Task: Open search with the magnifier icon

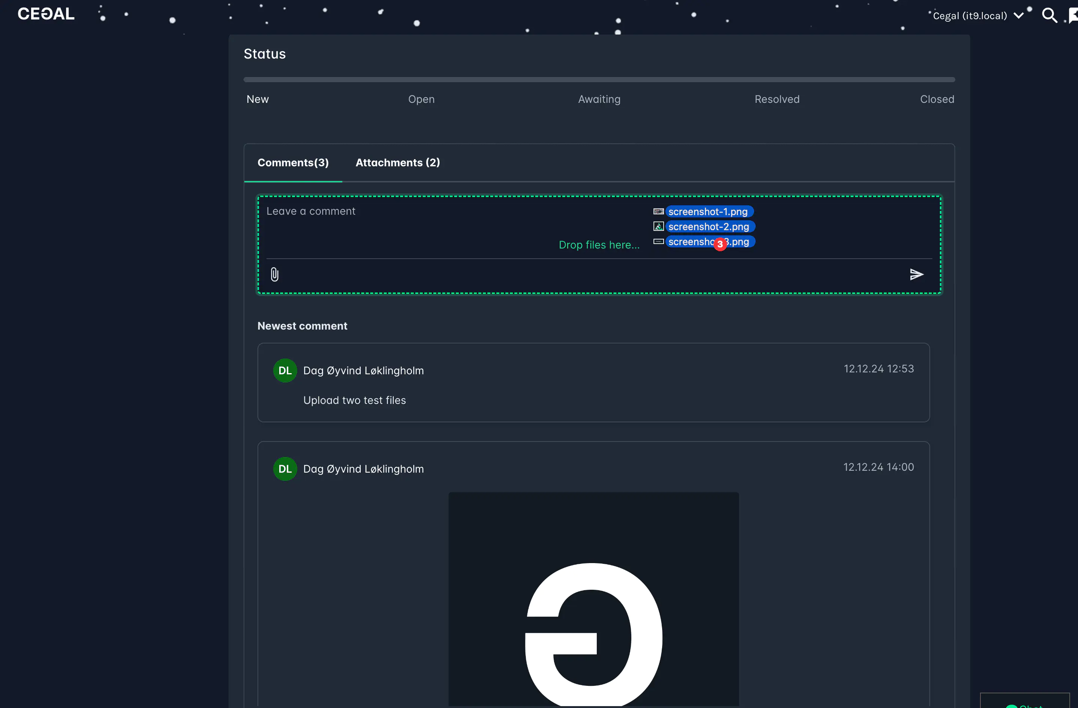Action: click(x=1049, y=15)
